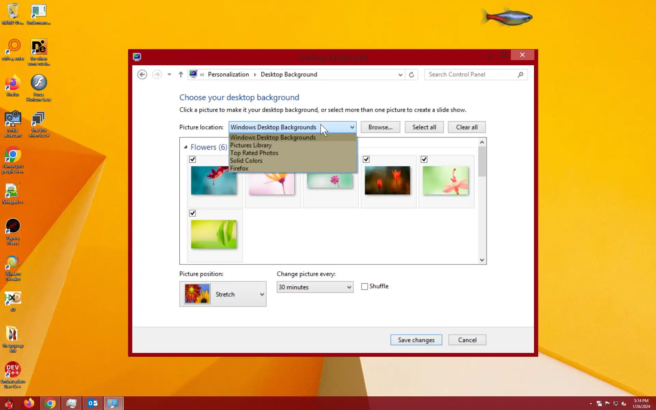Click the pink flower on green thumbnail
The image size is (656, 410).
[445, 180]
